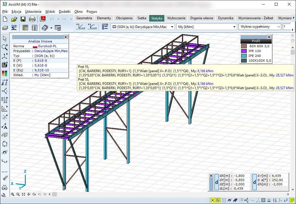Viewport: 296px width, 204px height.
Task: Click the Print icon in toolbar
Action: (32, 19)
